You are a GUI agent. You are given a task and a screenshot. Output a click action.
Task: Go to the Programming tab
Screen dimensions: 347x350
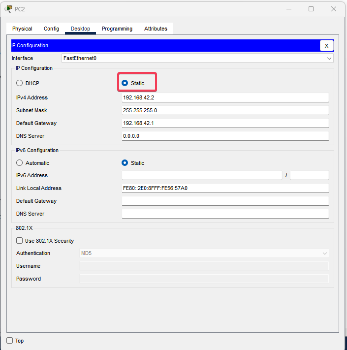coord(117,29)
